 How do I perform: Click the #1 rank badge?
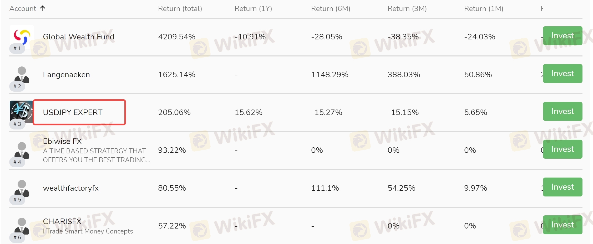click(x=17, y=48)
